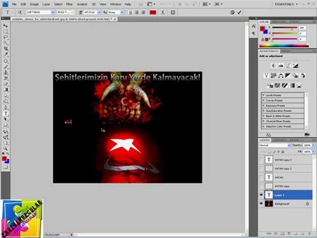
Task: Select the Zoom tool in toolbox
Action: coord(6,149)
